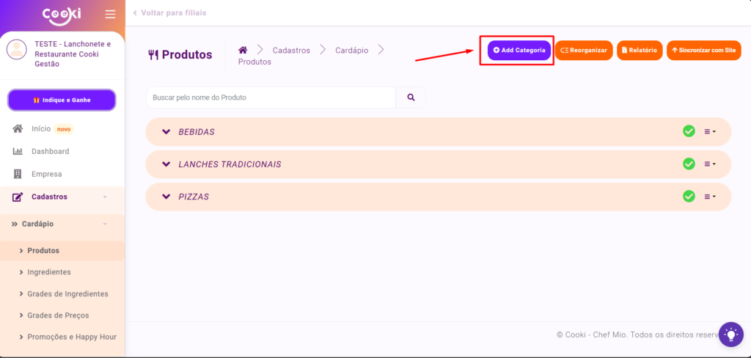Click the Add Categoria button

coord(519,50)
